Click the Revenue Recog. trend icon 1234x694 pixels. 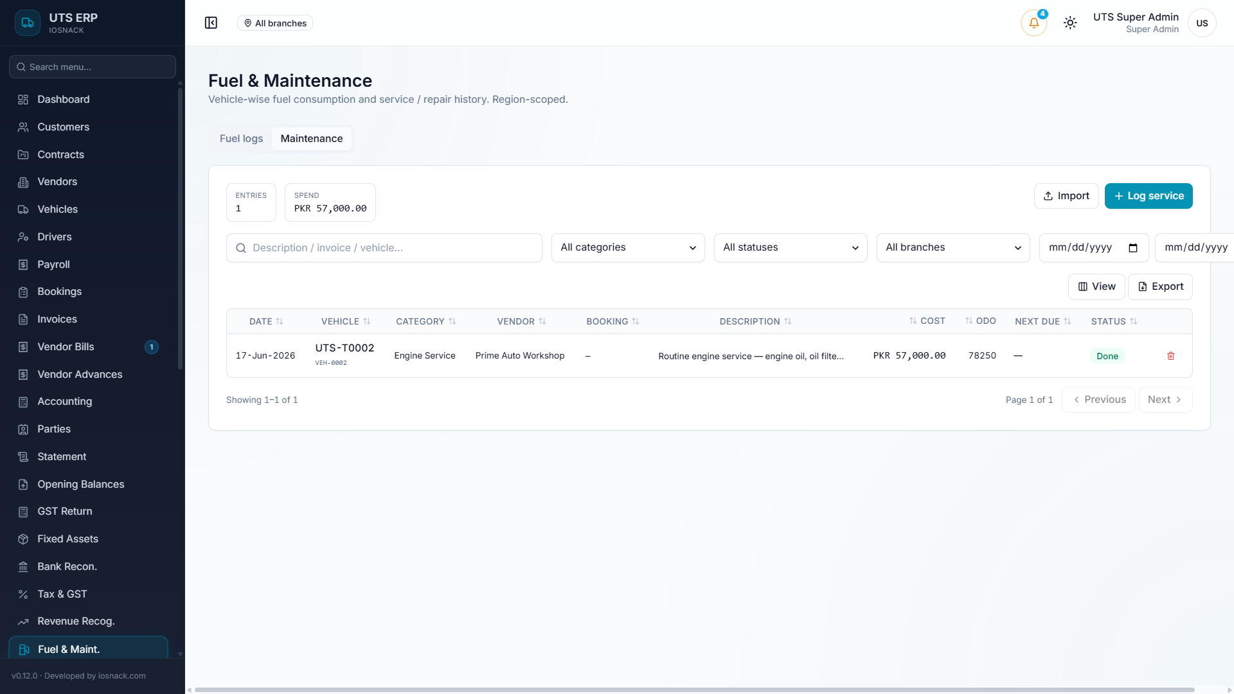pos(23,621)
